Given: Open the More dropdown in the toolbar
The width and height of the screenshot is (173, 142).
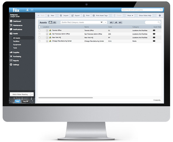Looking at the screenshot, I should [130, 16].
